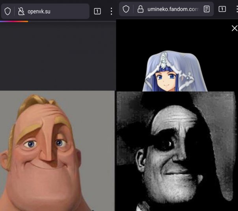Tap the secure lock icon for umineko.fandom.com
238x211 pixels.
click(140, 9)
